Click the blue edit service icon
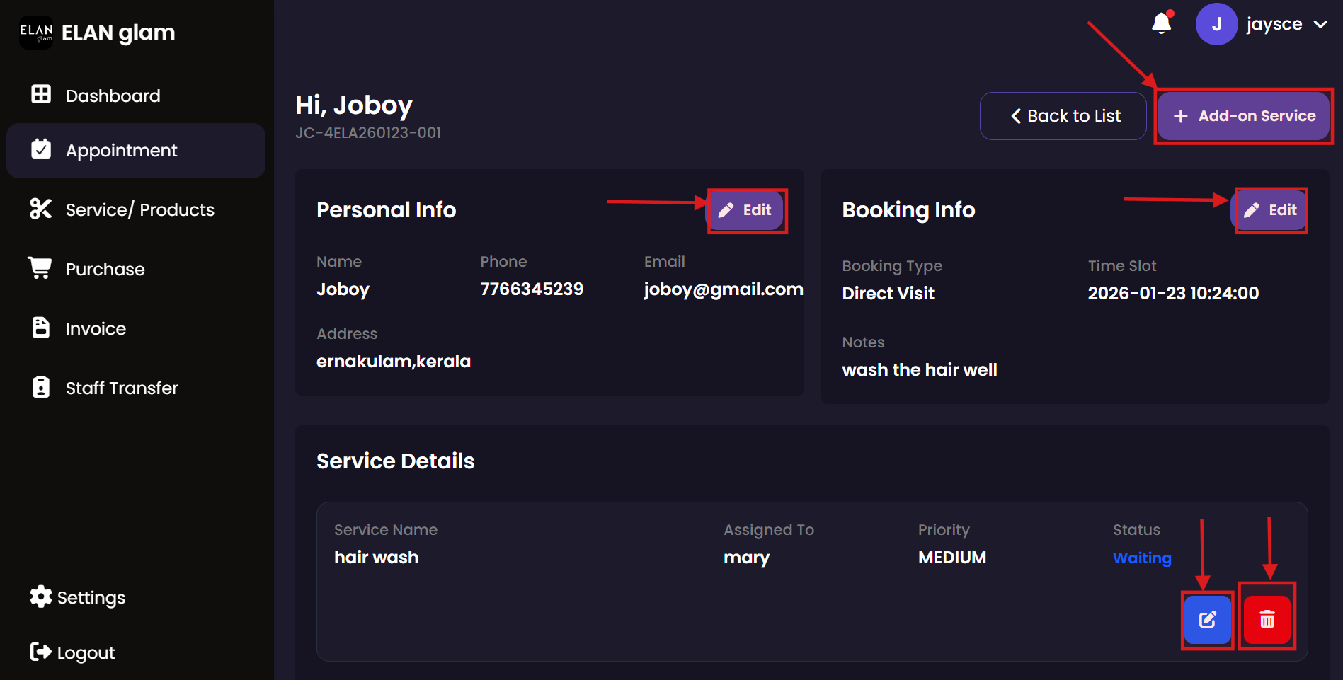This screenshot has height=680, width=1343. (x=1208, y=620)
